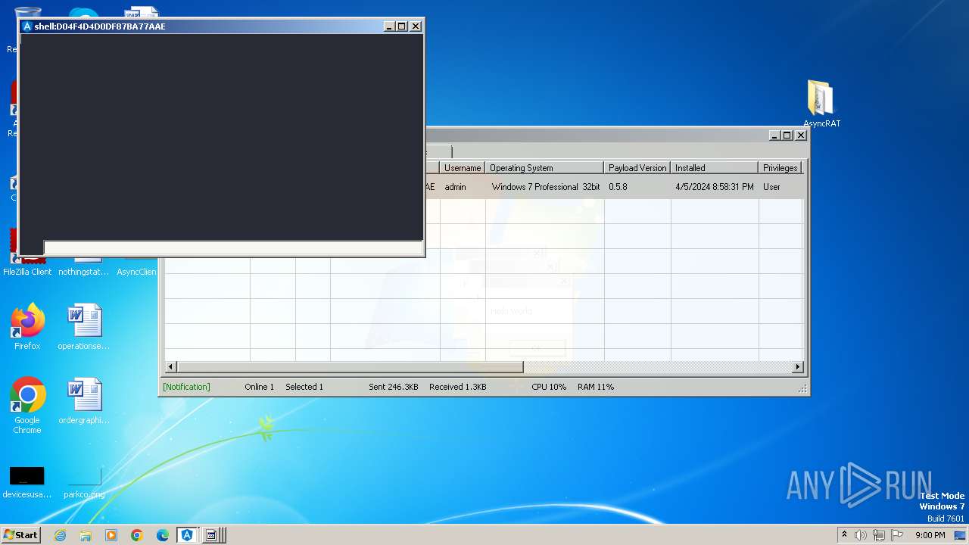
Task: Open Chrome from the taskbar
Action: point(137,535)
